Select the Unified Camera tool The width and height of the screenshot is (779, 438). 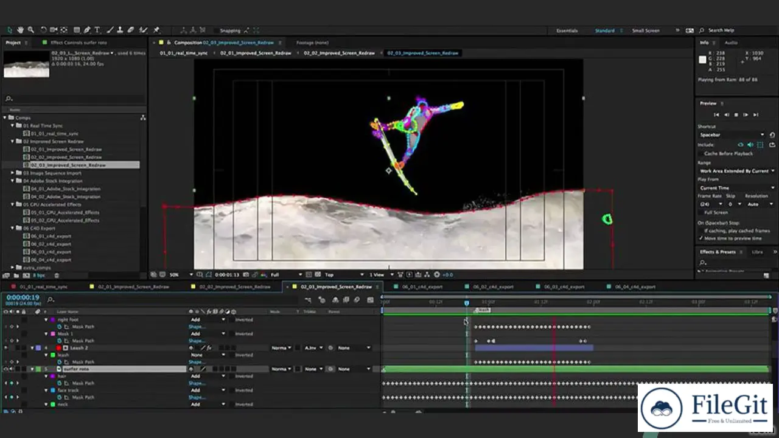54,30
